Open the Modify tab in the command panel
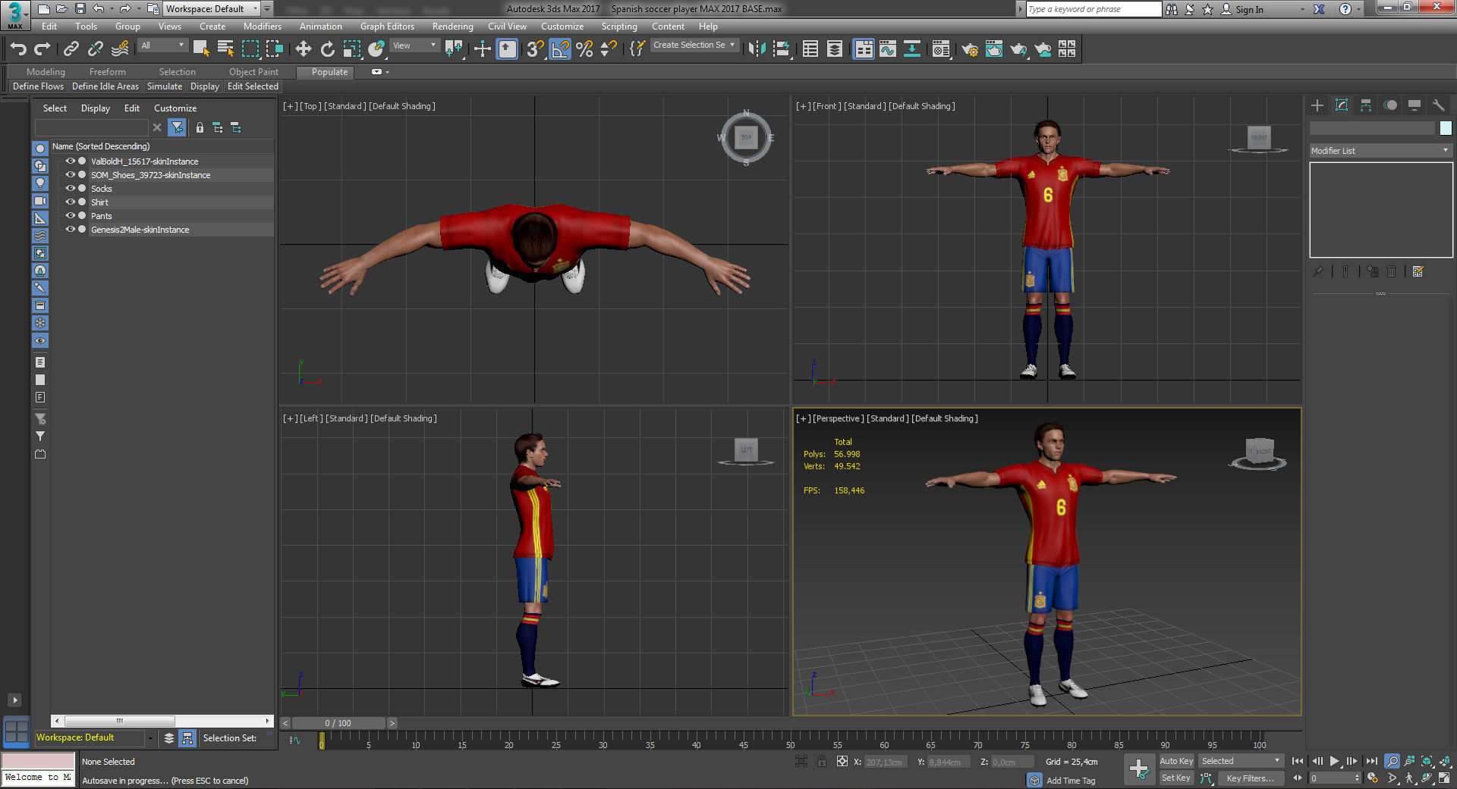1457x789 pixels. 1342,105
